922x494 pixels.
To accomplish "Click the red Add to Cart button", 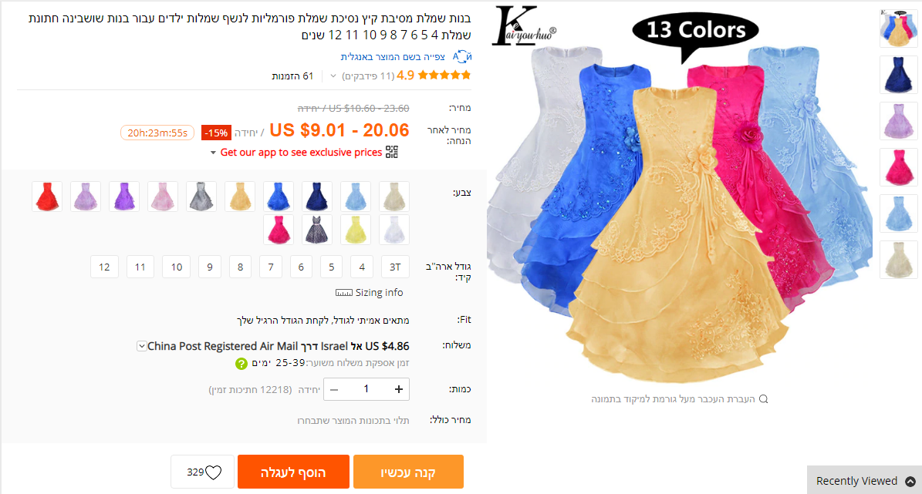I will pyautogui.click(x=293, y=472).
